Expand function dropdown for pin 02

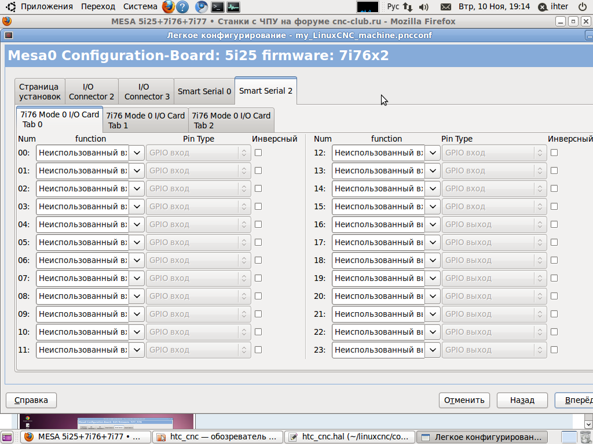pyautogui.click(x=137, y=189)
